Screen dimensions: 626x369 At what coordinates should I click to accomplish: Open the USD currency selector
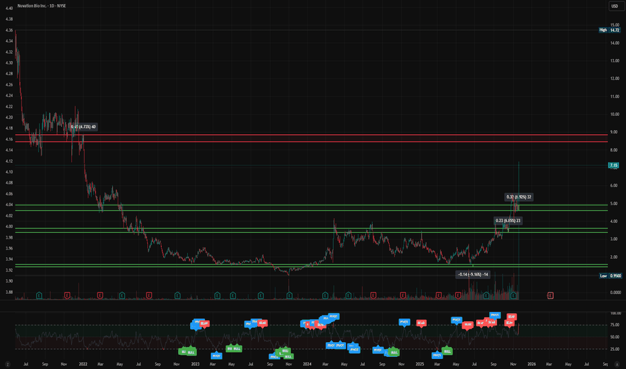615,7
